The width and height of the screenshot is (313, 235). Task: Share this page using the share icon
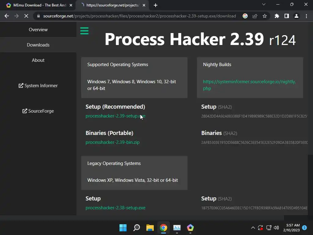pyautogui.click(x=255, y=16)
